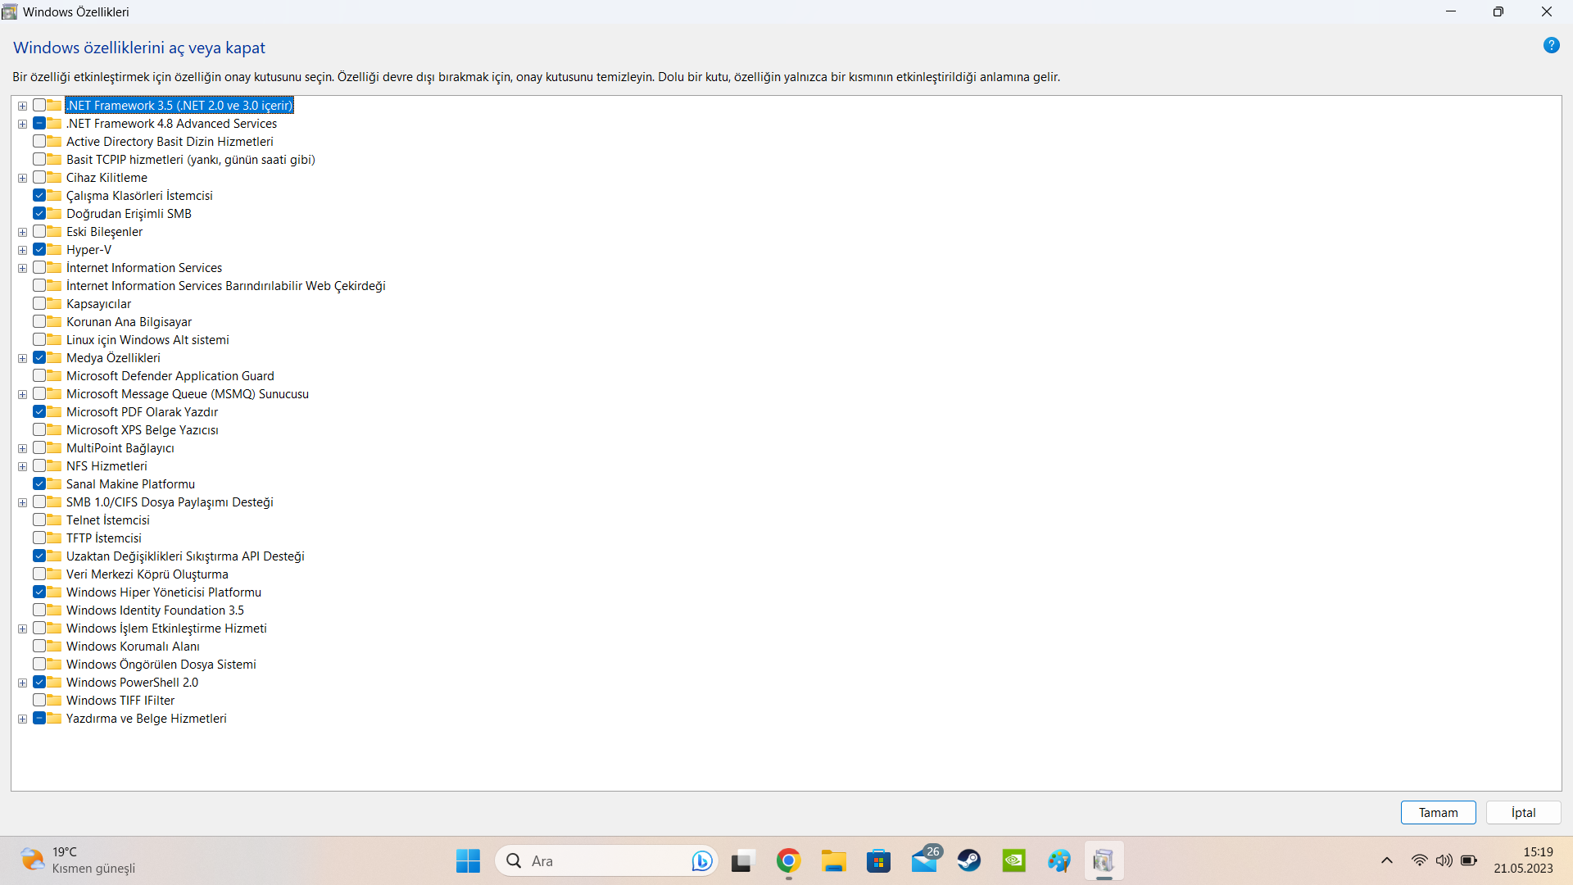Screen dimensions: 1573x885
Task: Click the İptal button
Action: pos(1523,813)
